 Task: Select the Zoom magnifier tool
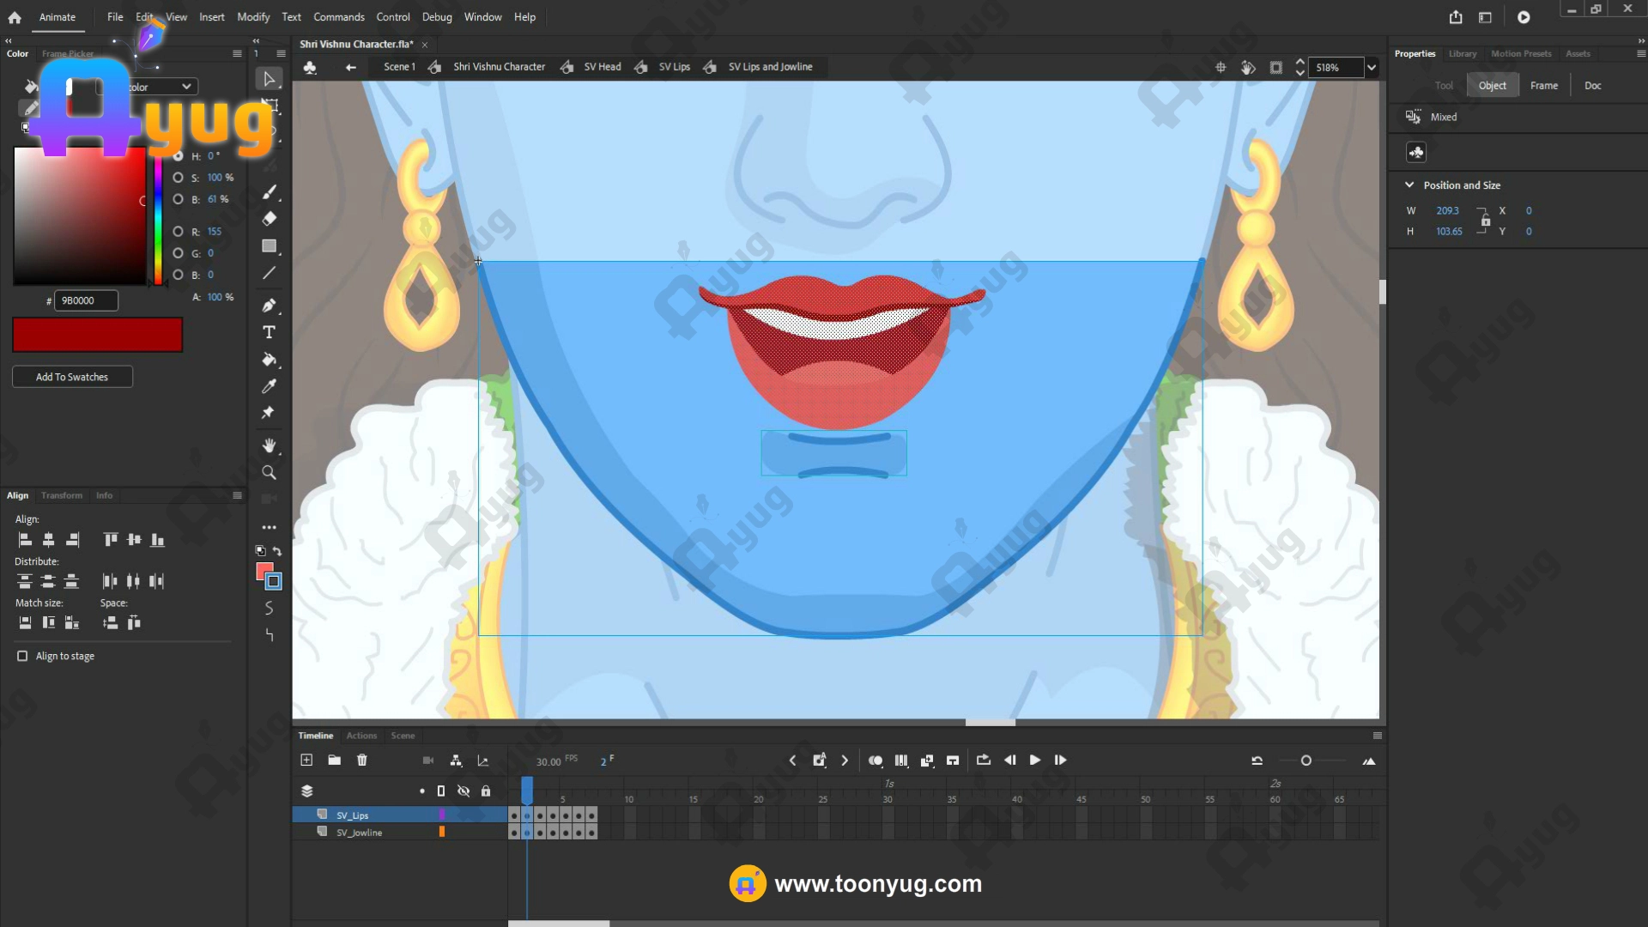(269, 473)
